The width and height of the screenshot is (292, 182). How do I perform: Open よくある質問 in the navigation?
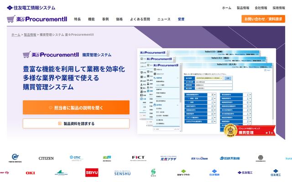pos(140,19)
